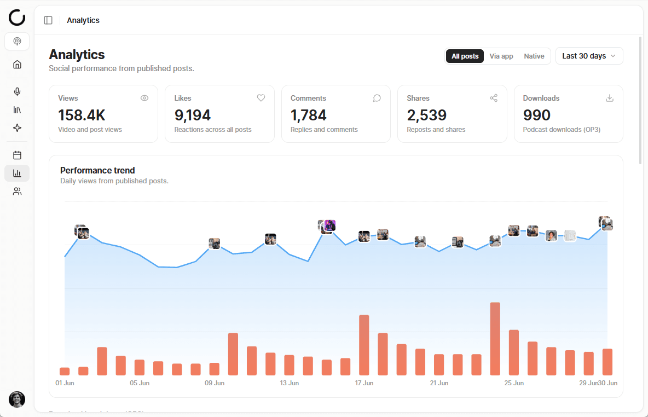Select the All posts filter
648x417 pixels.
click(x=465, y=56)
